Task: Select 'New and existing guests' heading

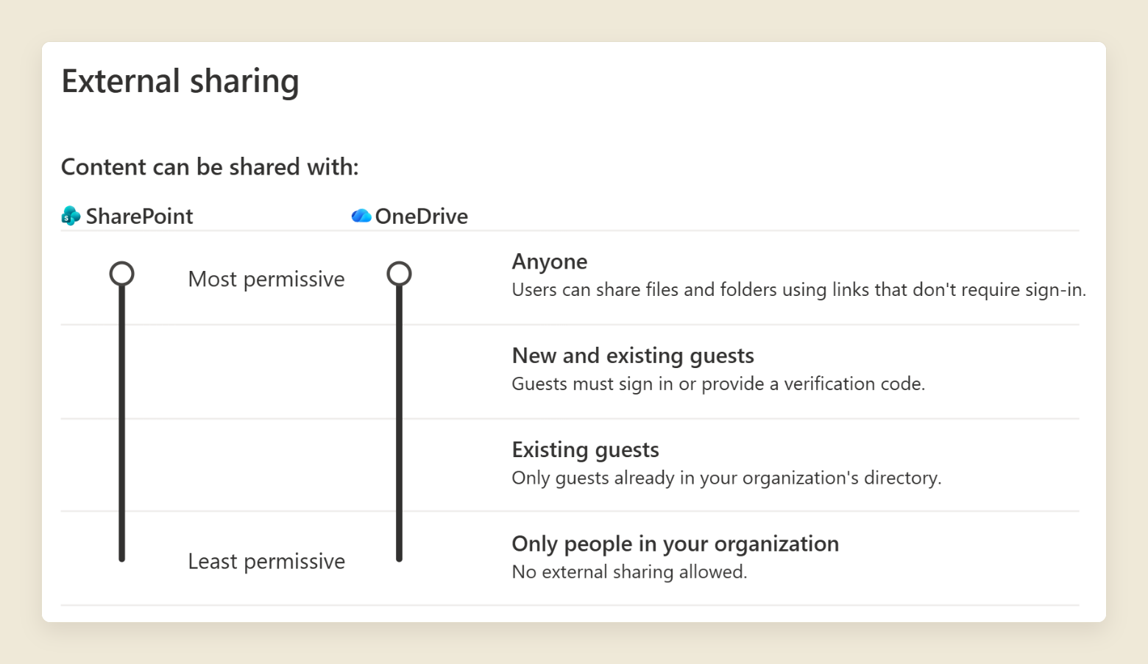Action: click(633, 356)
